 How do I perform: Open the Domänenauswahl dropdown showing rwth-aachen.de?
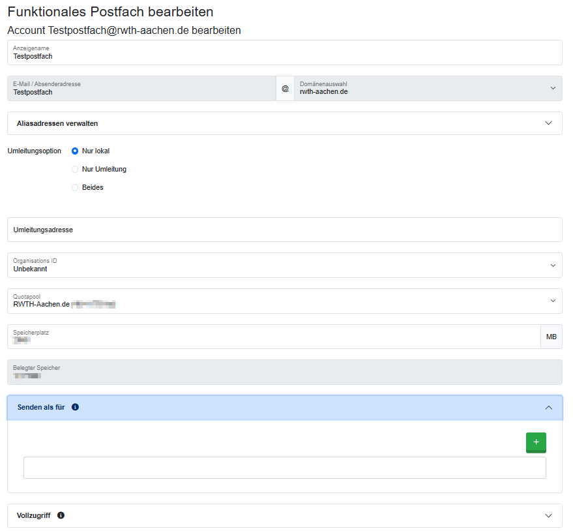[x=424, y=88]
